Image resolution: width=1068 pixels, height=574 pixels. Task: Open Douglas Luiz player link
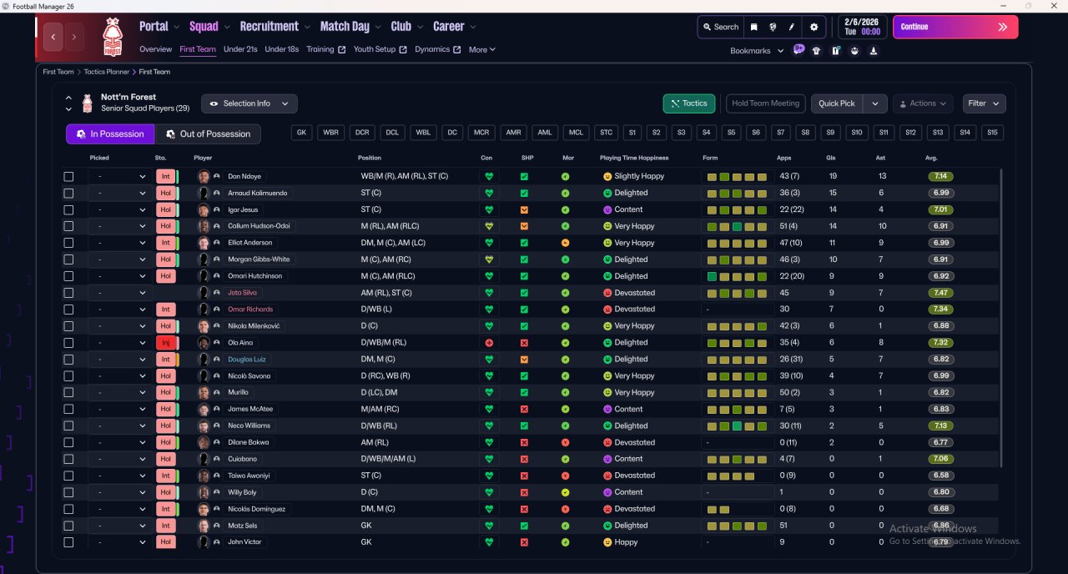[x=246, y=360]
